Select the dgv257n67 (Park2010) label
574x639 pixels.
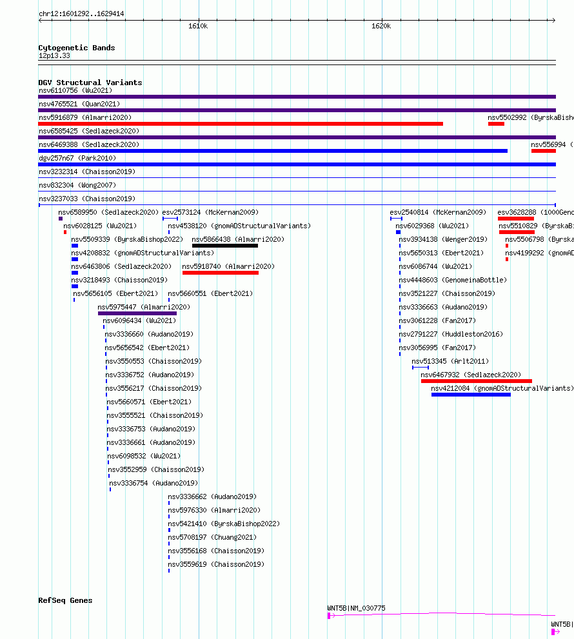tap(77, 158)
